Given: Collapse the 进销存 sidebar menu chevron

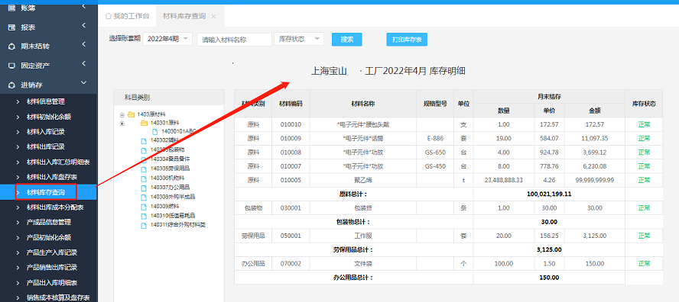Looking at the screenshot, I should 83,83.
